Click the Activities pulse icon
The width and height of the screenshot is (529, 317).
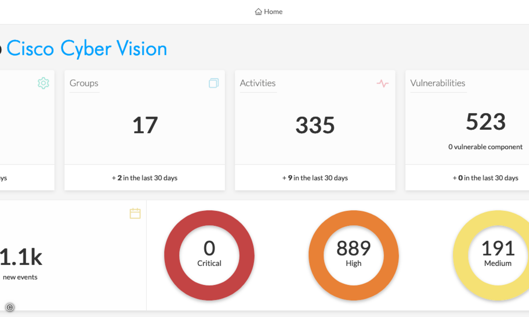pyautogui.click(x=383, y=83)
